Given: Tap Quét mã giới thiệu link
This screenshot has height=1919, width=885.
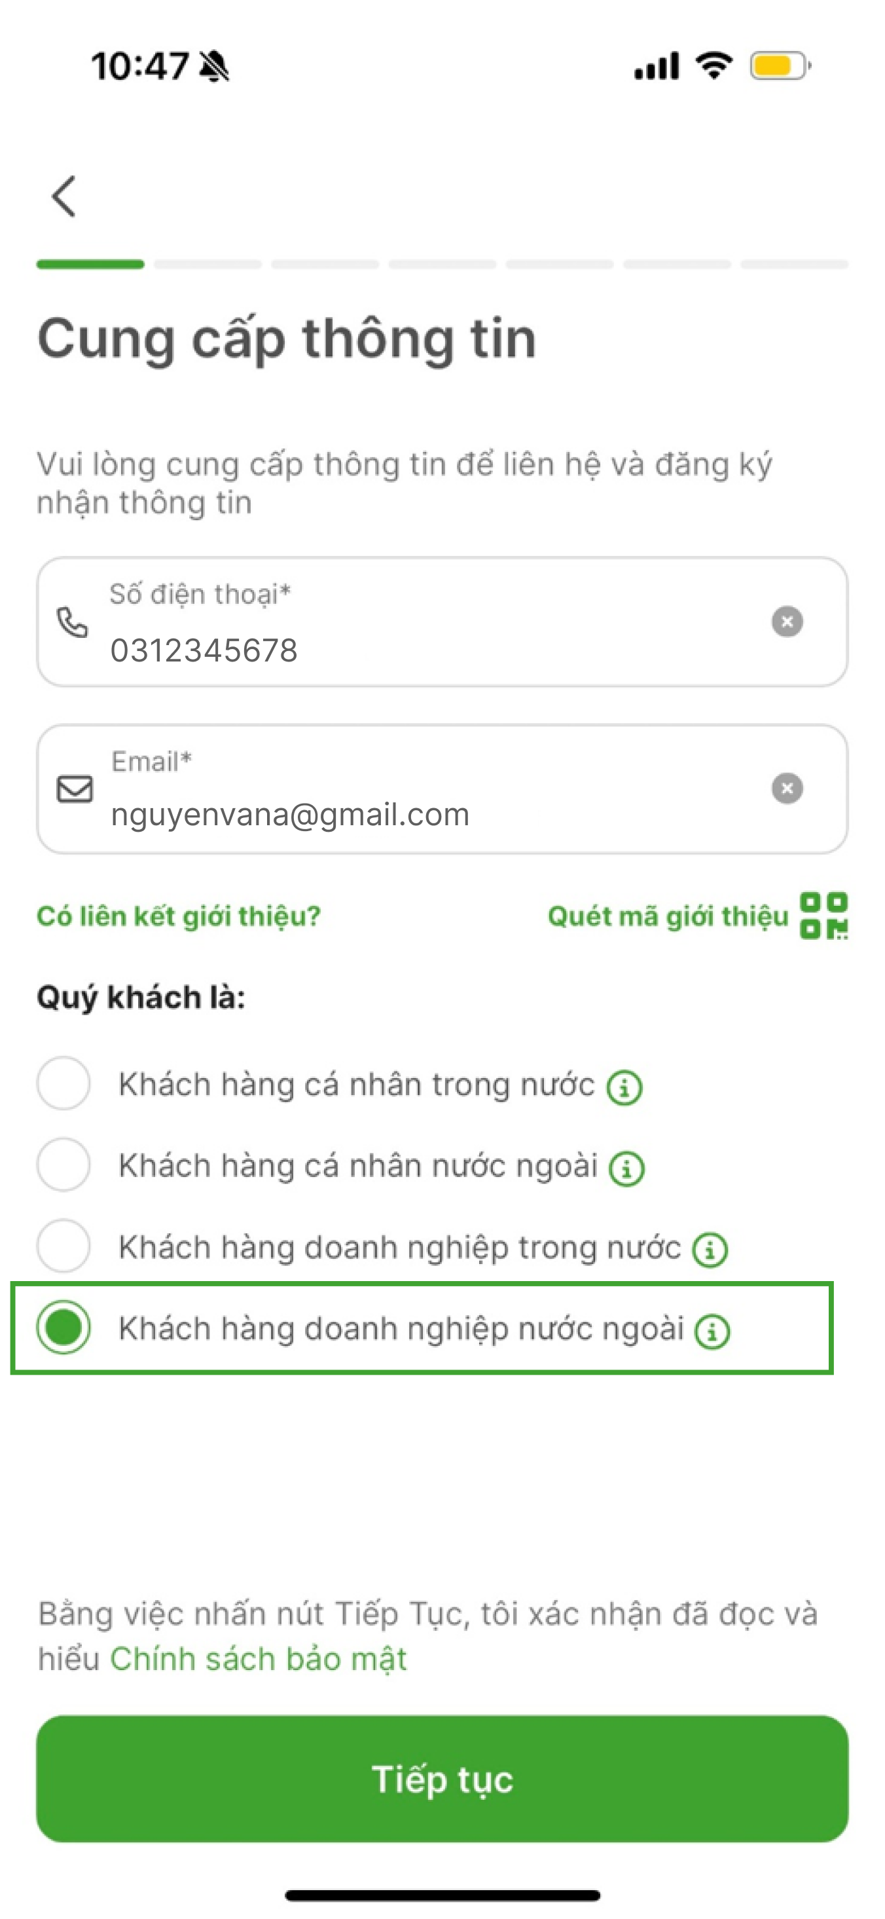Looking at the screenshot, I should click(668, 916).
